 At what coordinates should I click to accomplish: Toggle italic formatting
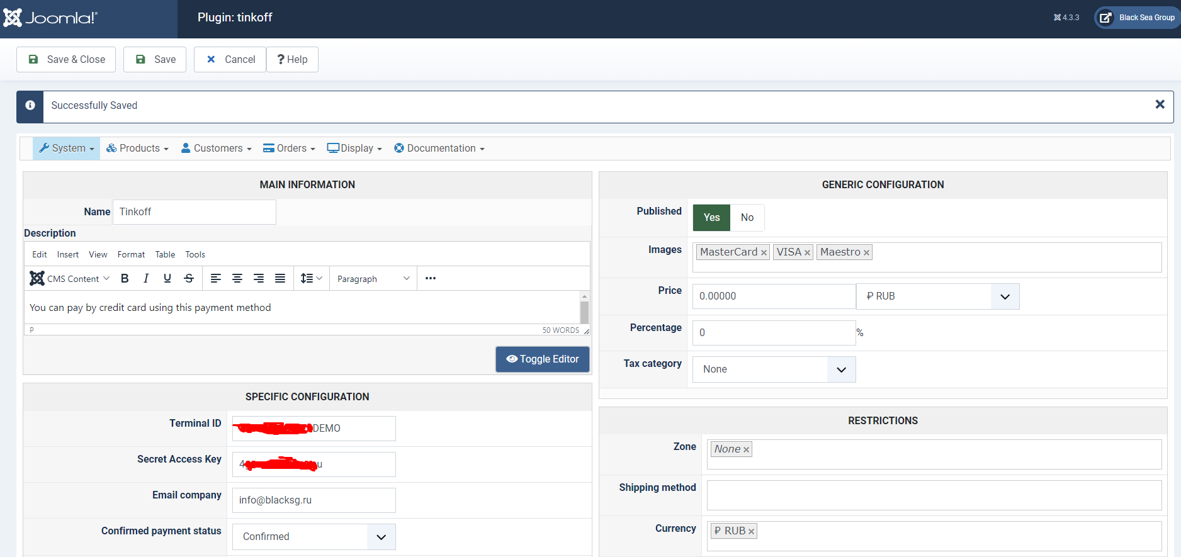point(146,278)
